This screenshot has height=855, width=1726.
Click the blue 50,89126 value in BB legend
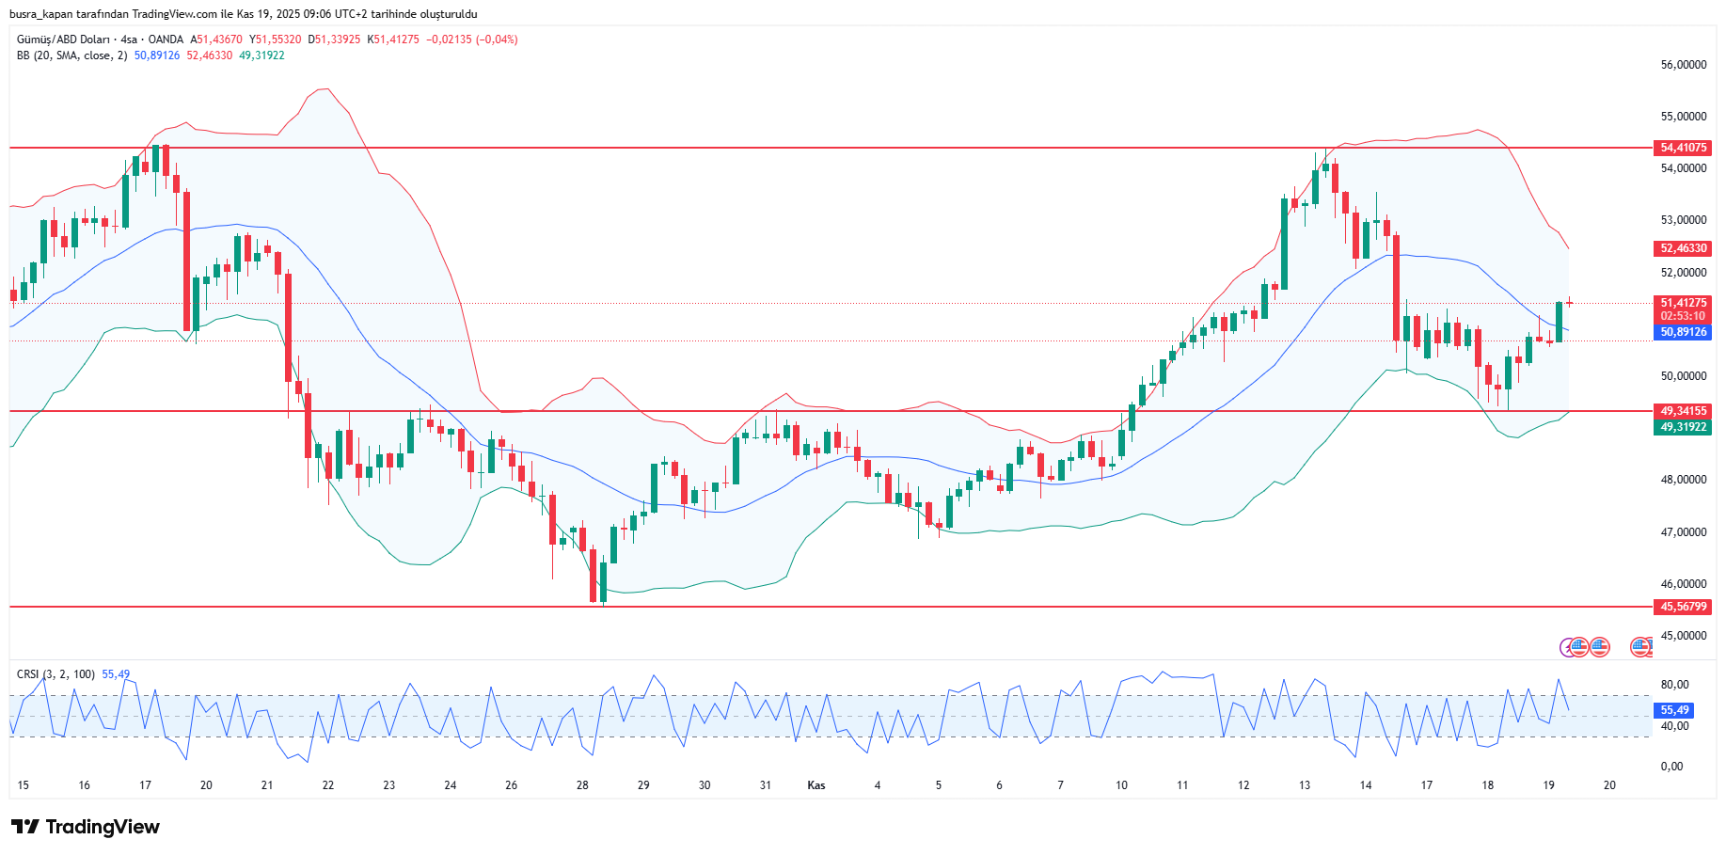point(157,55)
